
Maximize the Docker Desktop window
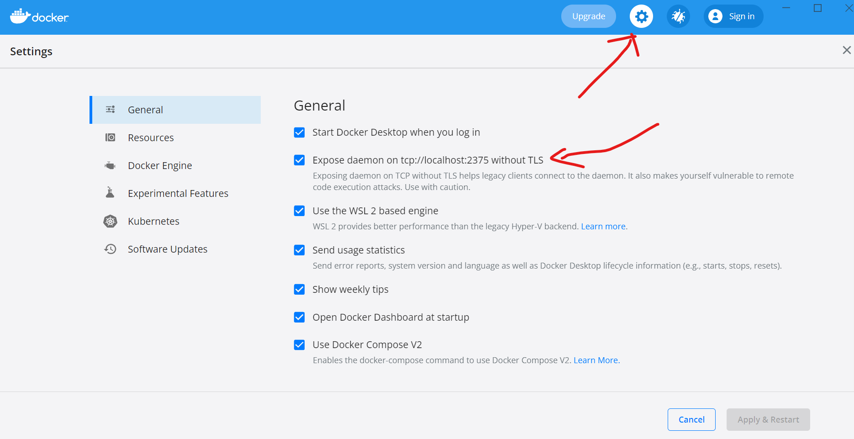point(817,8)
